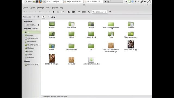The height and width of the screenshot is (98, 174).
Task: Switch to the Eyecandy for yo... taskbar window
Action: (x=73, y=1)
